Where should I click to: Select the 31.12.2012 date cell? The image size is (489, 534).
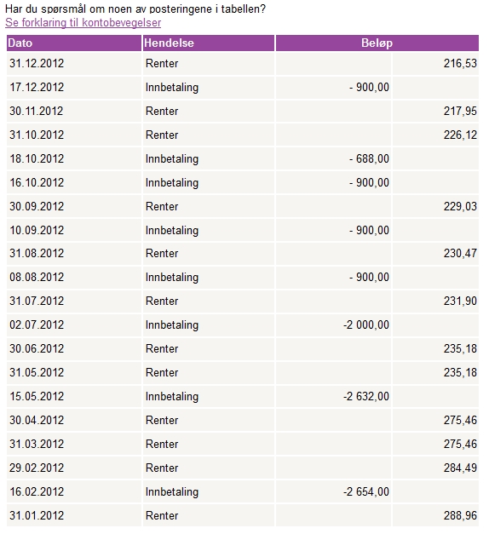74,63
